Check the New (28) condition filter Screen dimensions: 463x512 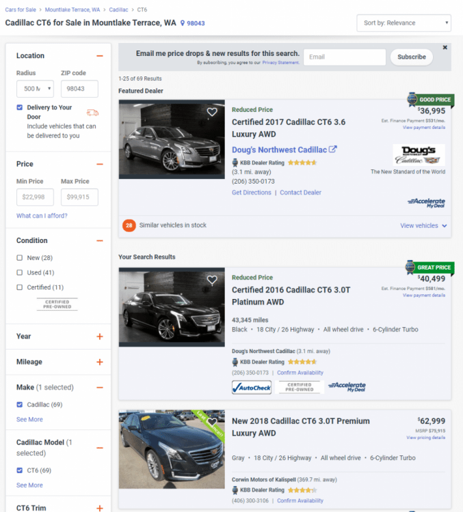tap(20, 257)
